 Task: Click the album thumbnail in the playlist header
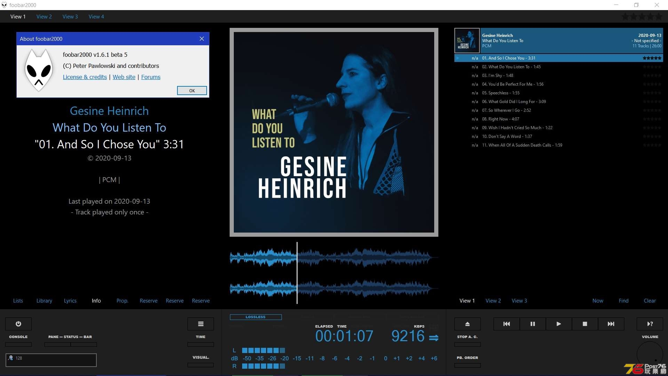467,41
